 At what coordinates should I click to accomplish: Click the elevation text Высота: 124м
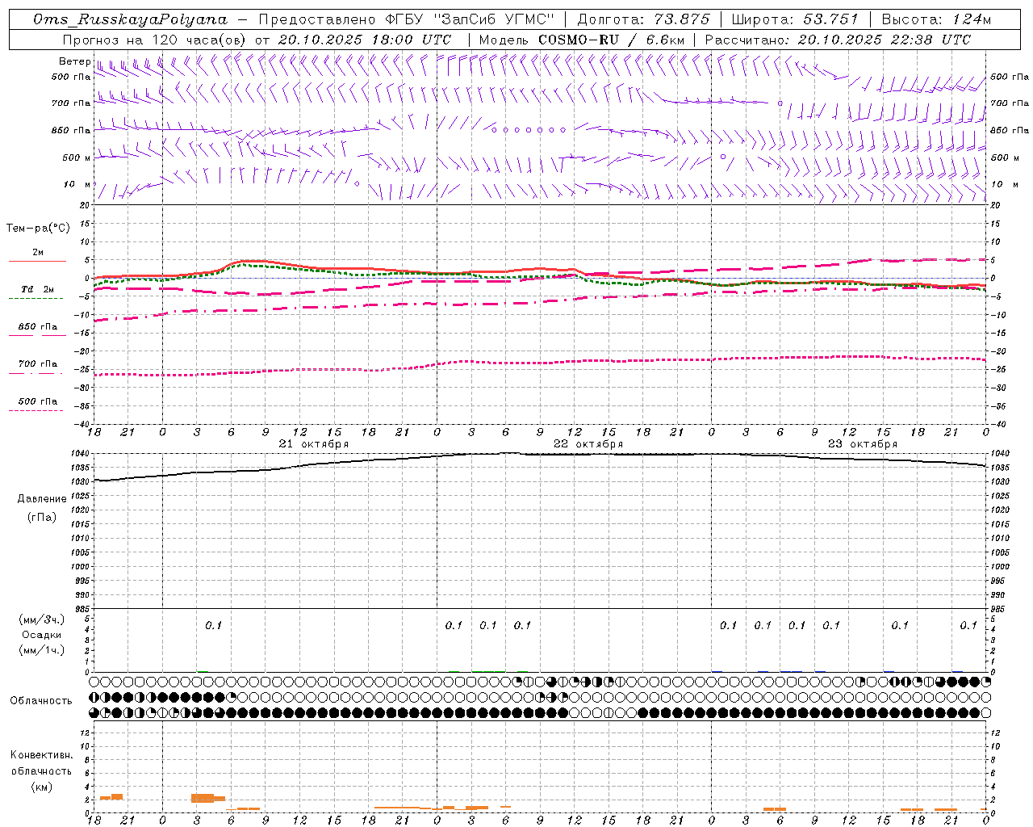[x=936, y=19]
